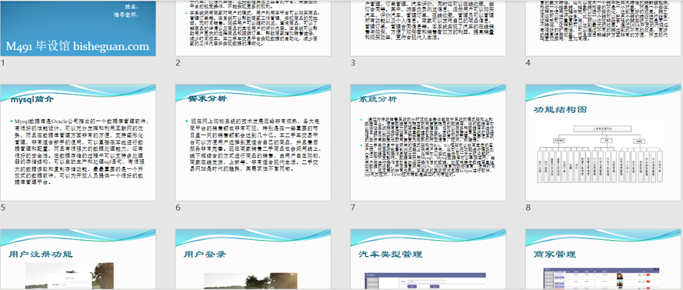Select the '汽车类型管理' slide
Image resolution: width=683 pixels, height=290 pixels.
click(428, 259)
